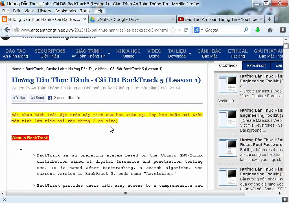This screenshot has height=203, width=289.
Task: Click the Facebook Send button
Action: point(38,98)
